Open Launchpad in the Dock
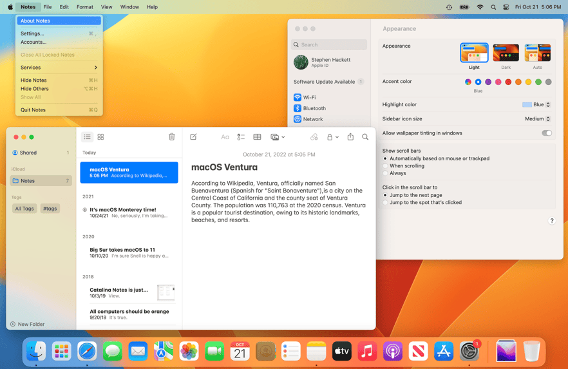This screenshot has width=568, height=369. 62,351
